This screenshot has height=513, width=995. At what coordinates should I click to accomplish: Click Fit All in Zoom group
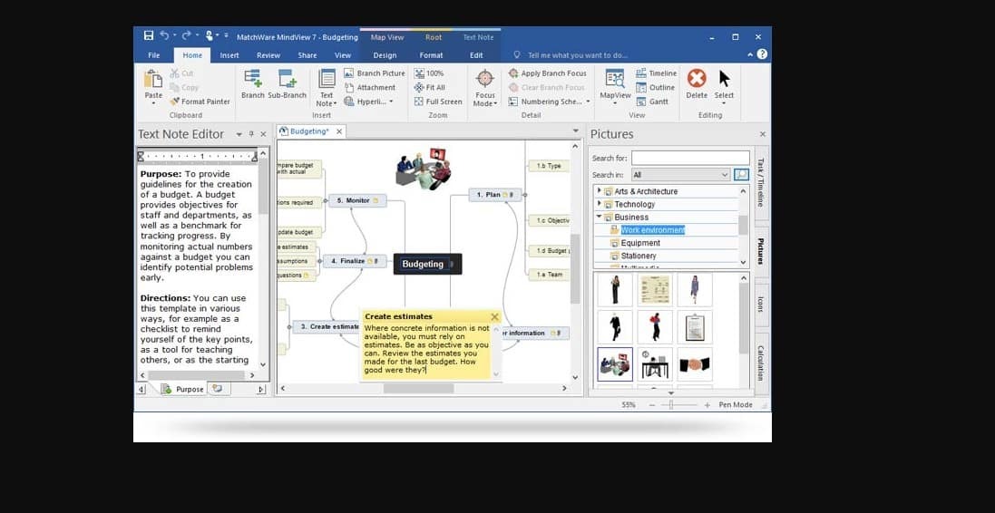click(x=430, y=88)
